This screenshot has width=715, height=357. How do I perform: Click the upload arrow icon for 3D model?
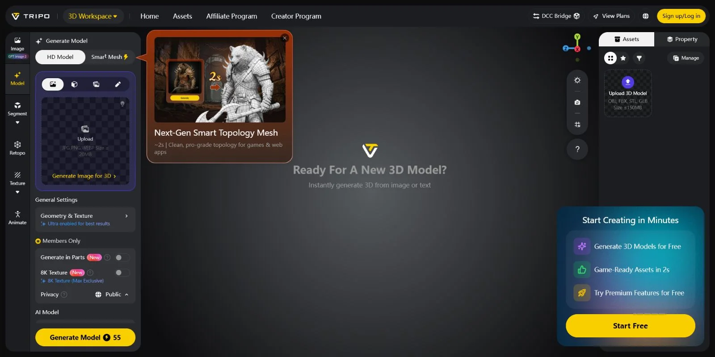(628, 82)
